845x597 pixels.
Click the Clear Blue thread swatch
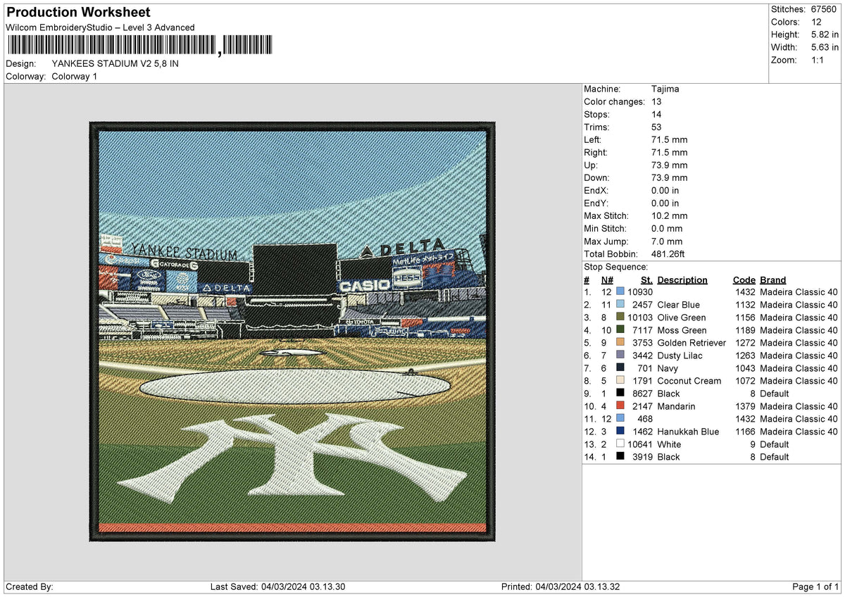point(620,304)
